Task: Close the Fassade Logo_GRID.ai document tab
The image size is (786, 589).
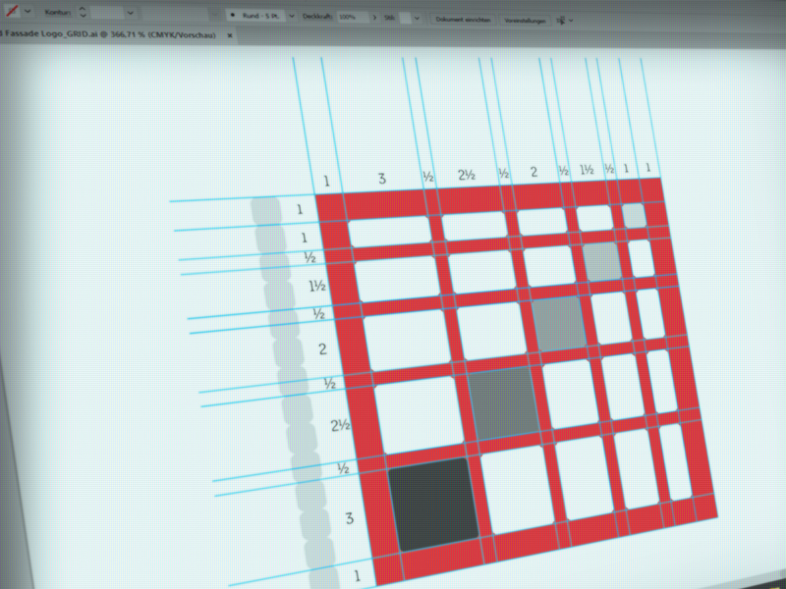Action: click(x=230, y=35)
